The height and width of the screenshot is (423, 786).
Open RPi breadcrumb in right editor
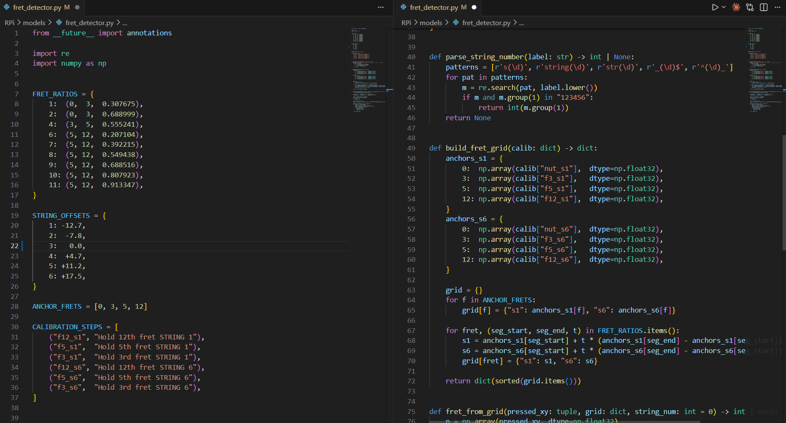pos(406,23)
